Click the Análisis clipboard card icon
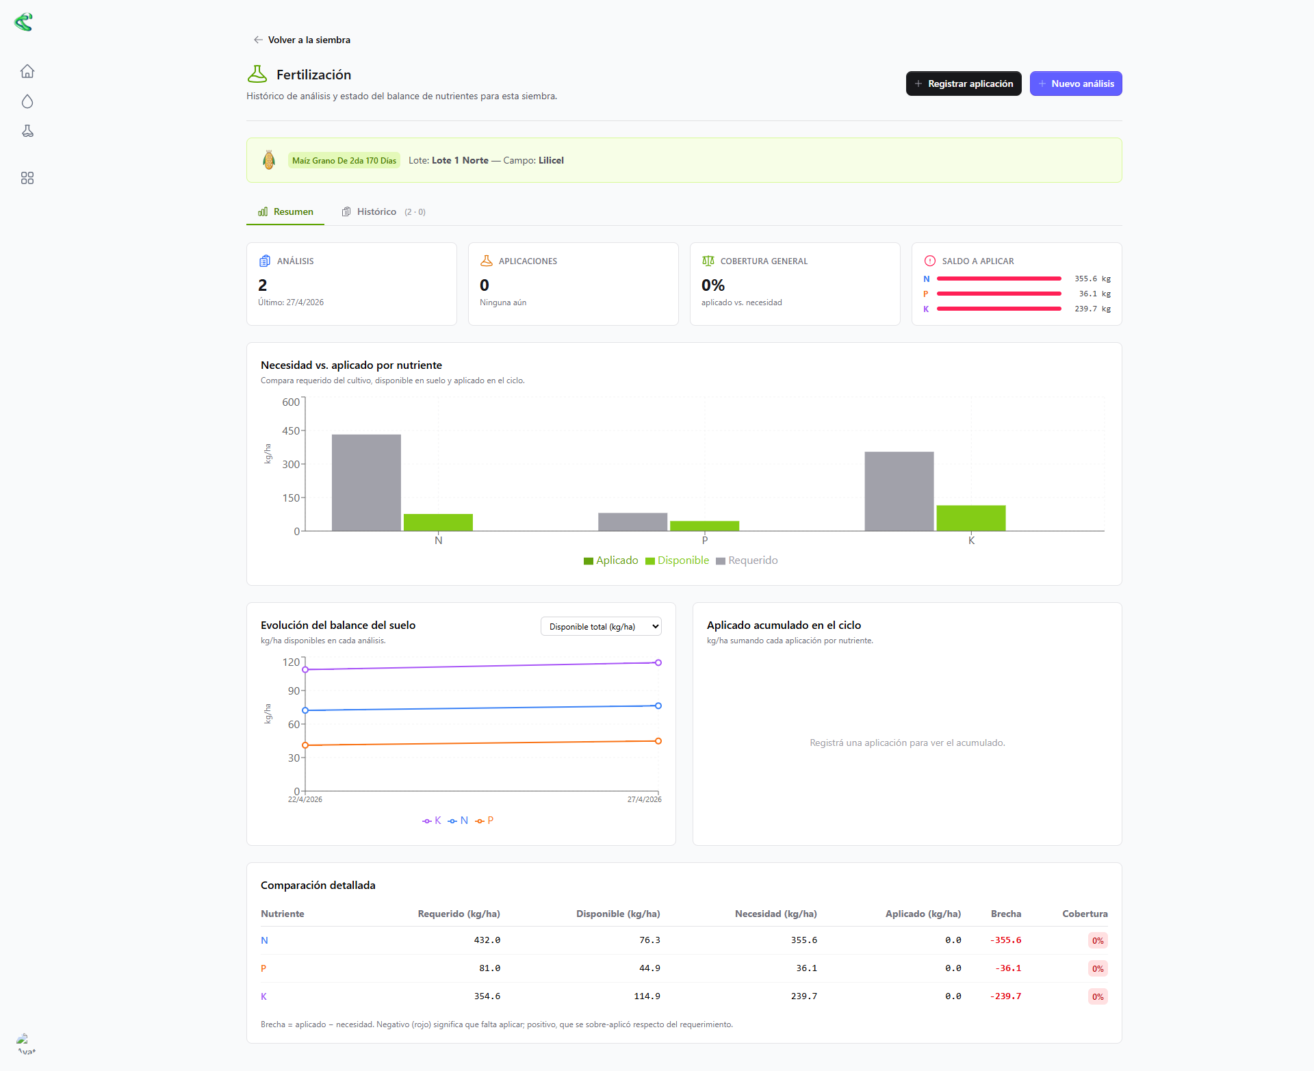 (x=265, y=261)
